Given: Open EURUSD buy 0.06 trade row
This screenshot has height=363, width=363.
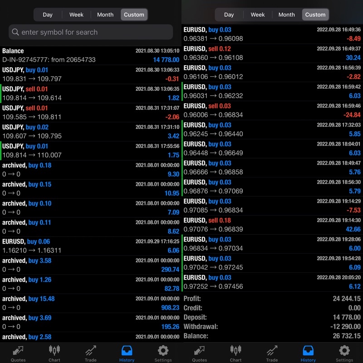Looking at the screenshot, I should [x=91, y=246].
